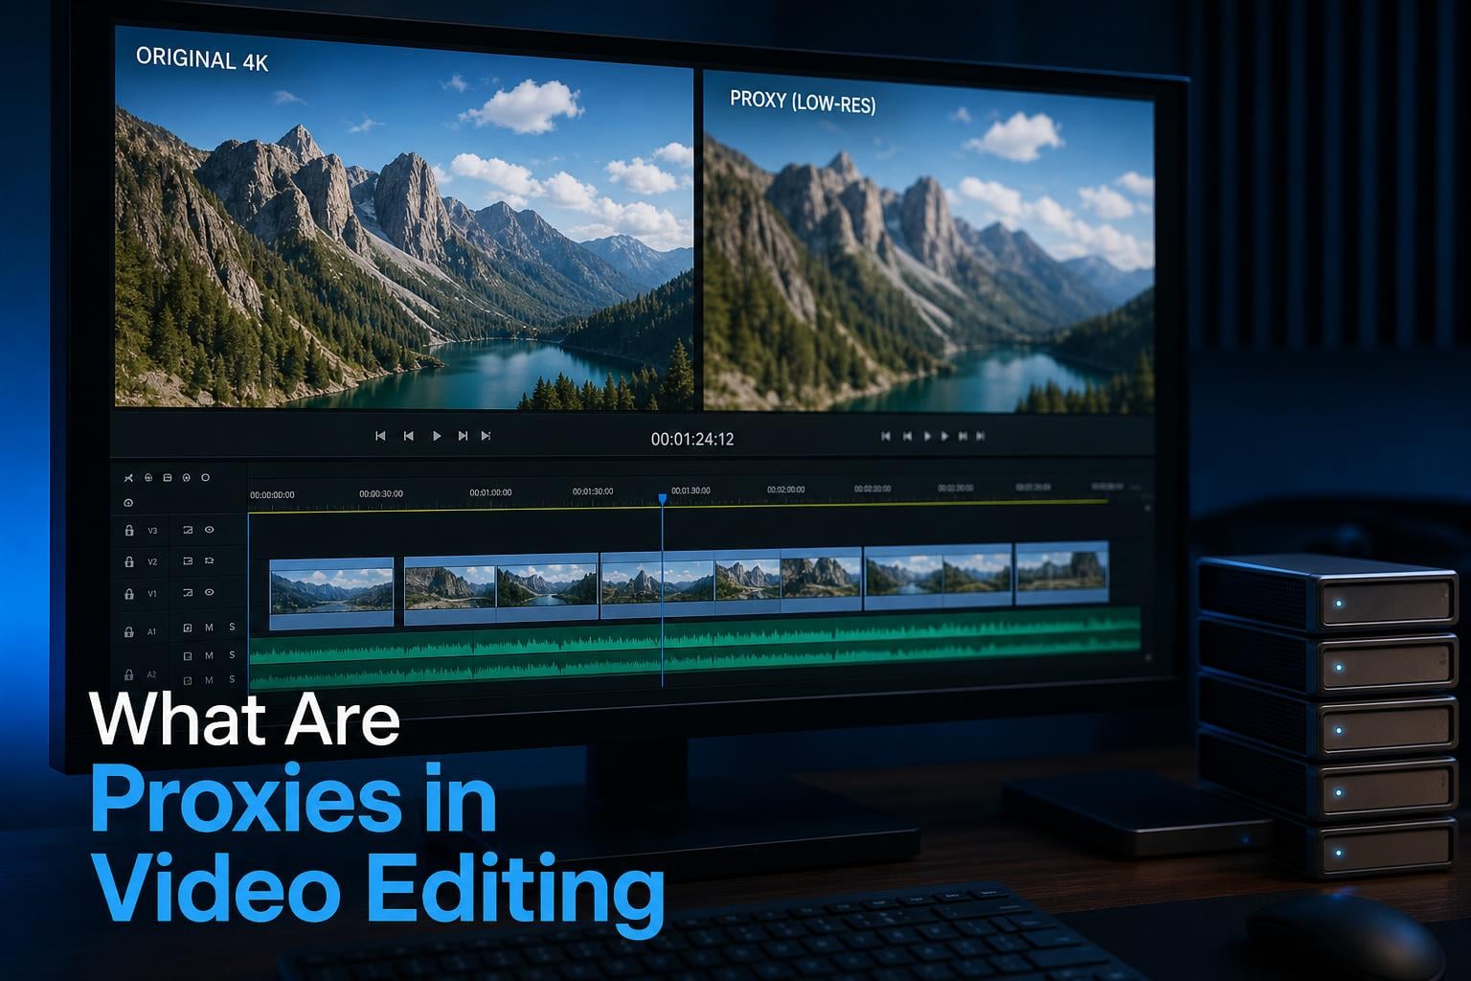Select the upper green audio waveform clip
The height and width of the screenshot is (981, 1471).
(695, 638)
